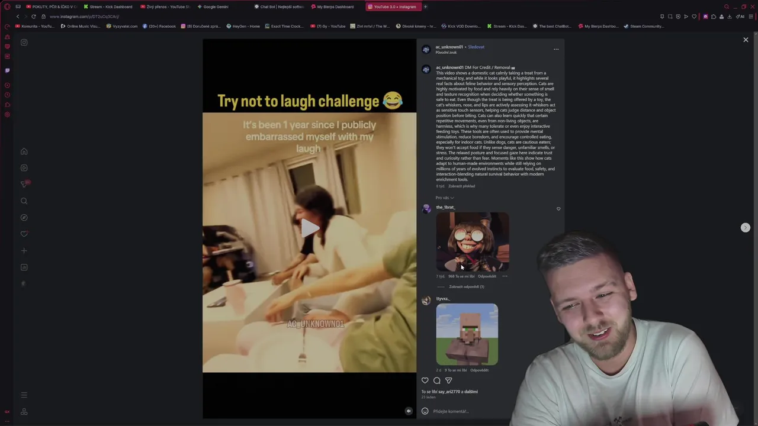Open the hamburger More menu in sidebar

tap(24, 395)
